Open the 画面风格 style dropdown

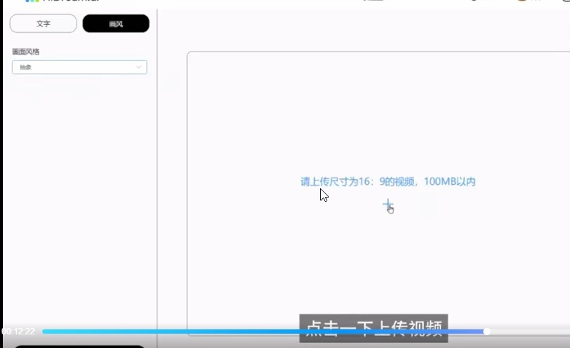coord(79,67)
